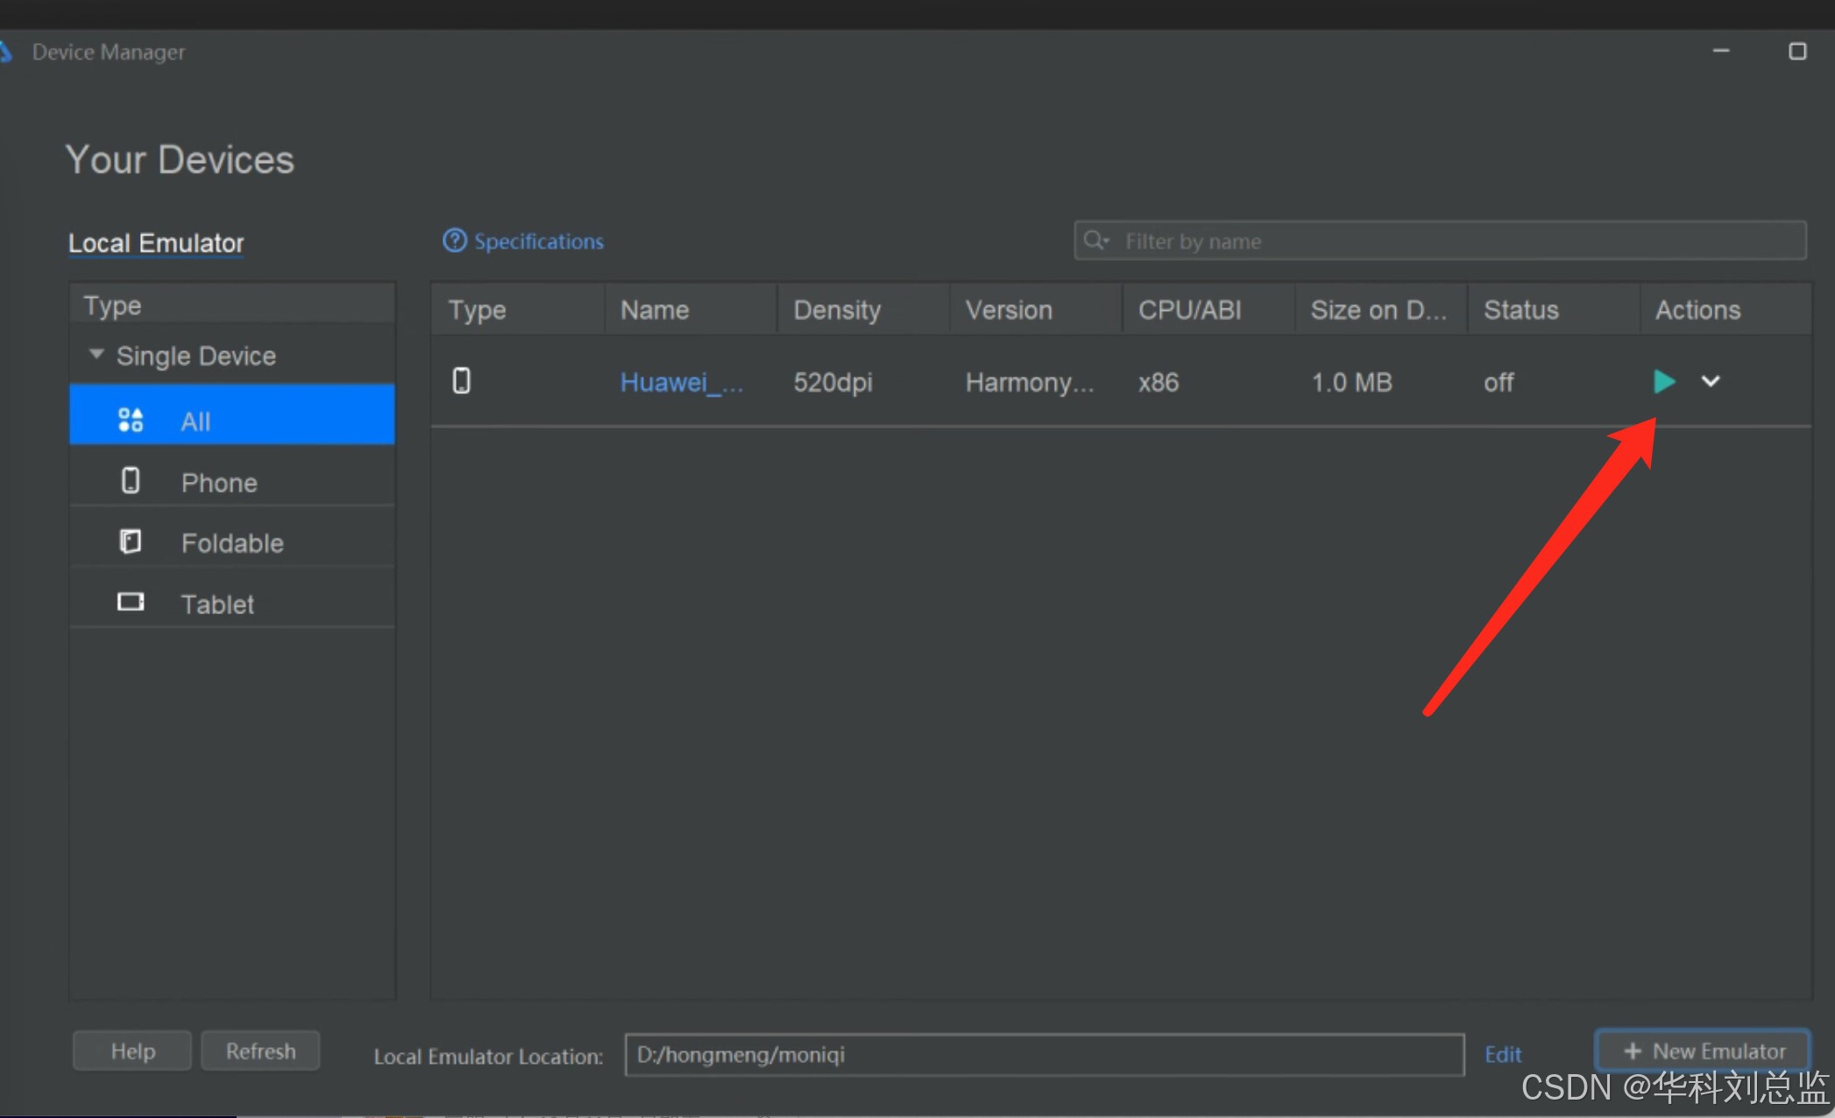Viewport: 1835px width, 1118px height.
Task: Click the search magnifier icon in filter
Action: click(x=1095, y=240)
